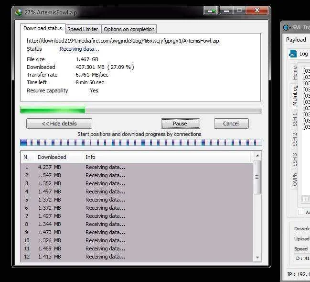Image resolution: width=310 pixels, height=282 pixels.
Task: Click the Upload label in the SVL window
Action: coord(301,239)
